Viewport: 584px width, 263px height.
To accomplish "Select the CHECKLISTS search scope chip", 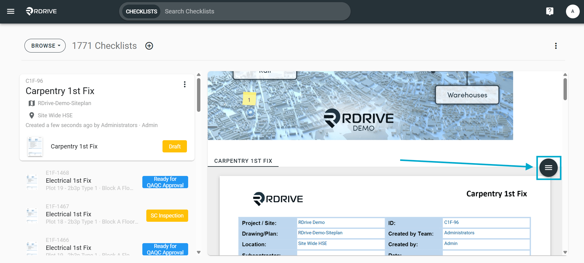I will (141, 12).
